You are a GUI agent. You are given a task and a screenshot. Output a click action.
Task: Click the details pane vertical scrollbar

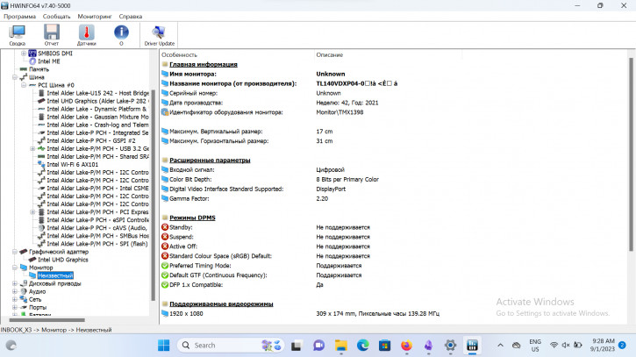[631, 154]
